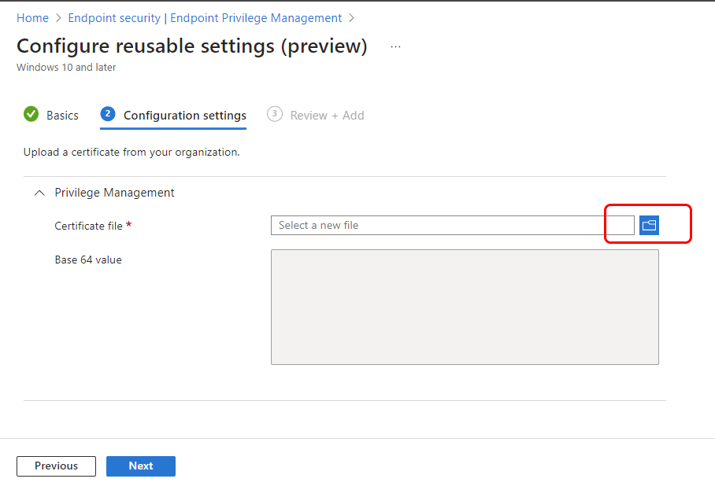Click the breadcrumb arrow after Home
This screenshot has width=715, height=486.
tap(58, 18)
